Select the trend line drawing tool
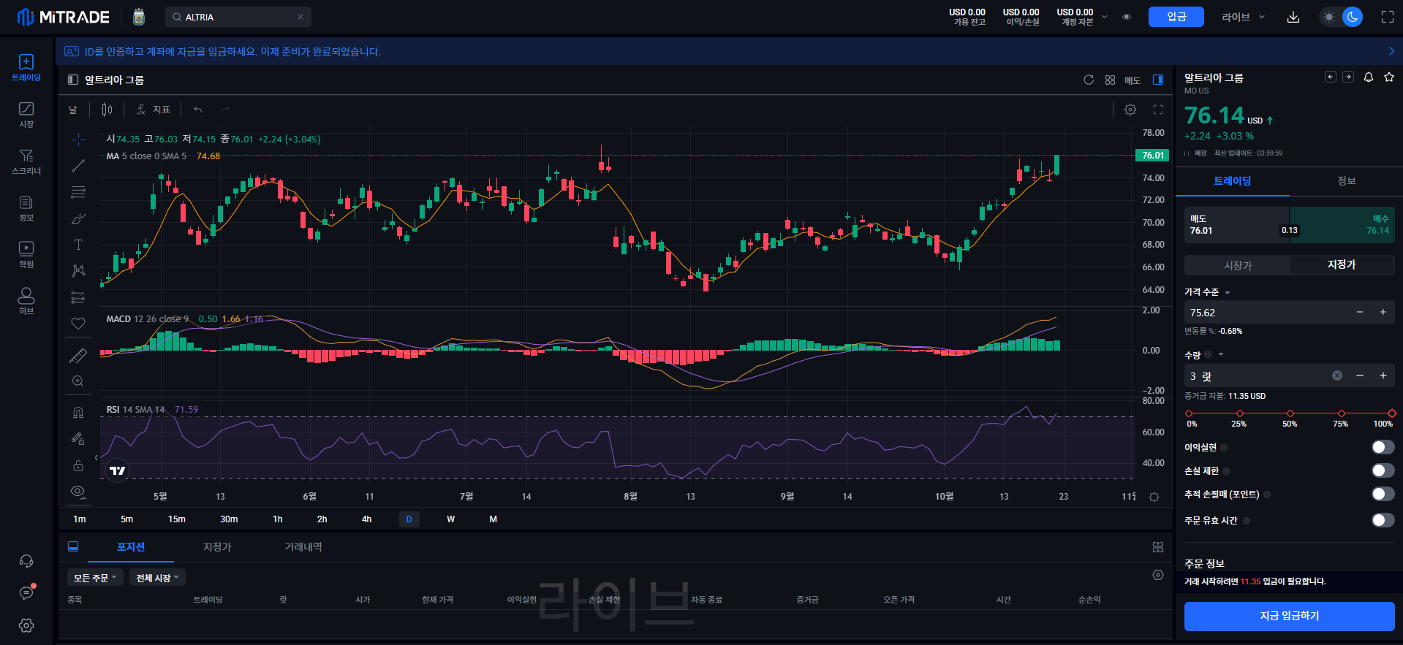1403x645 pixels. [78, 166]
